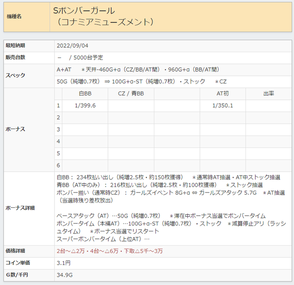Image resolution: width=294 pixels, height=285 pixels.
Task: Click the AT初 column header
Action: point(222,93)
